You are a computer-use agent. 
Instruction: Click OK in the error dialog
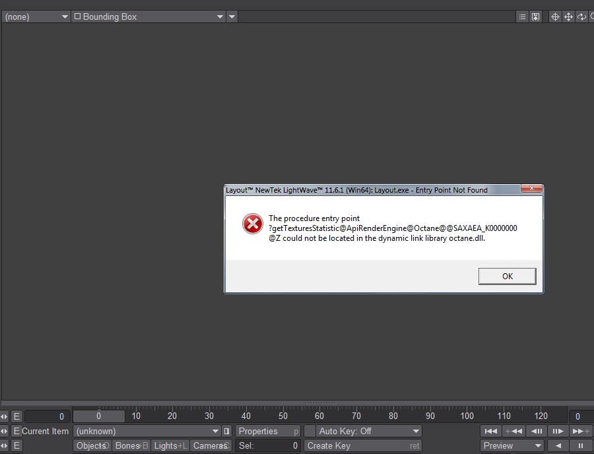coord(508,276)
